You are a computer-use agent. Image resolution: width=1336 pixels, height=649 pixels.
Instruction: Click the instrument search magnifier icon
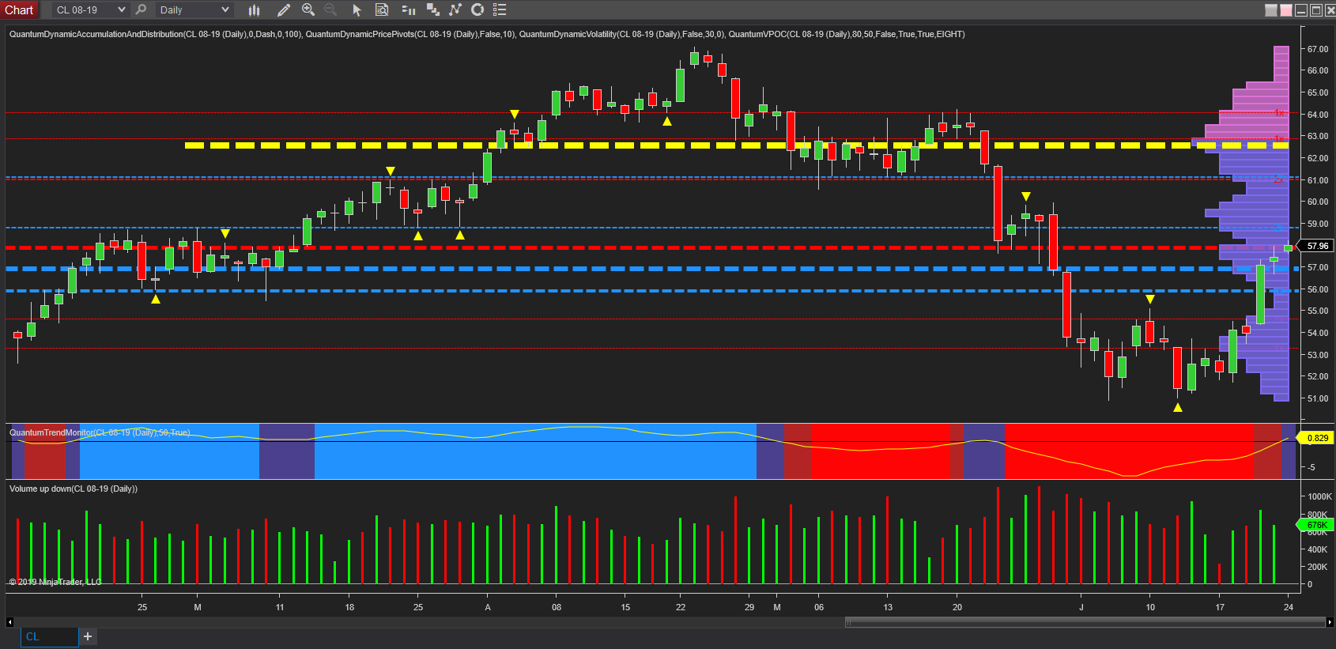pyautogui.click(x=141, y=10)
